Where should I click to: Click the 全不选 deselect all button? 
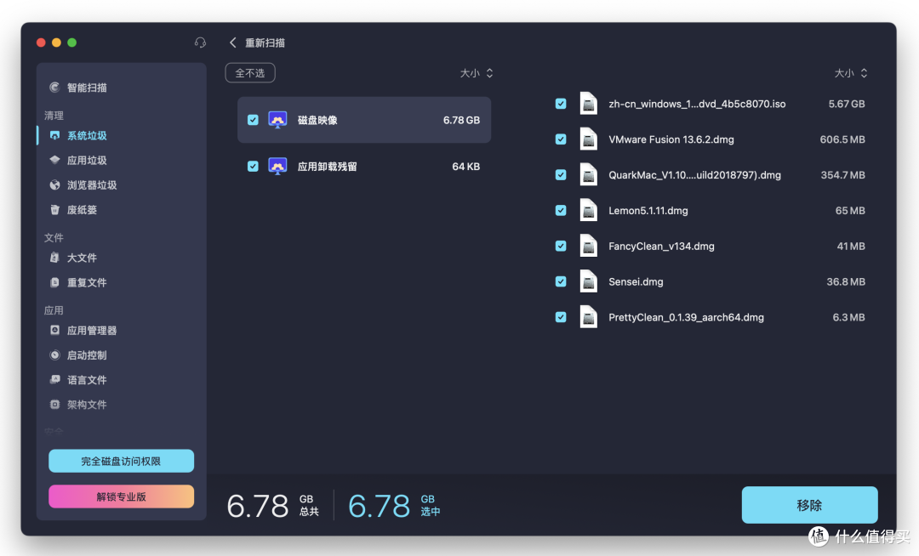pyautogui.click(x=250, y=73)
